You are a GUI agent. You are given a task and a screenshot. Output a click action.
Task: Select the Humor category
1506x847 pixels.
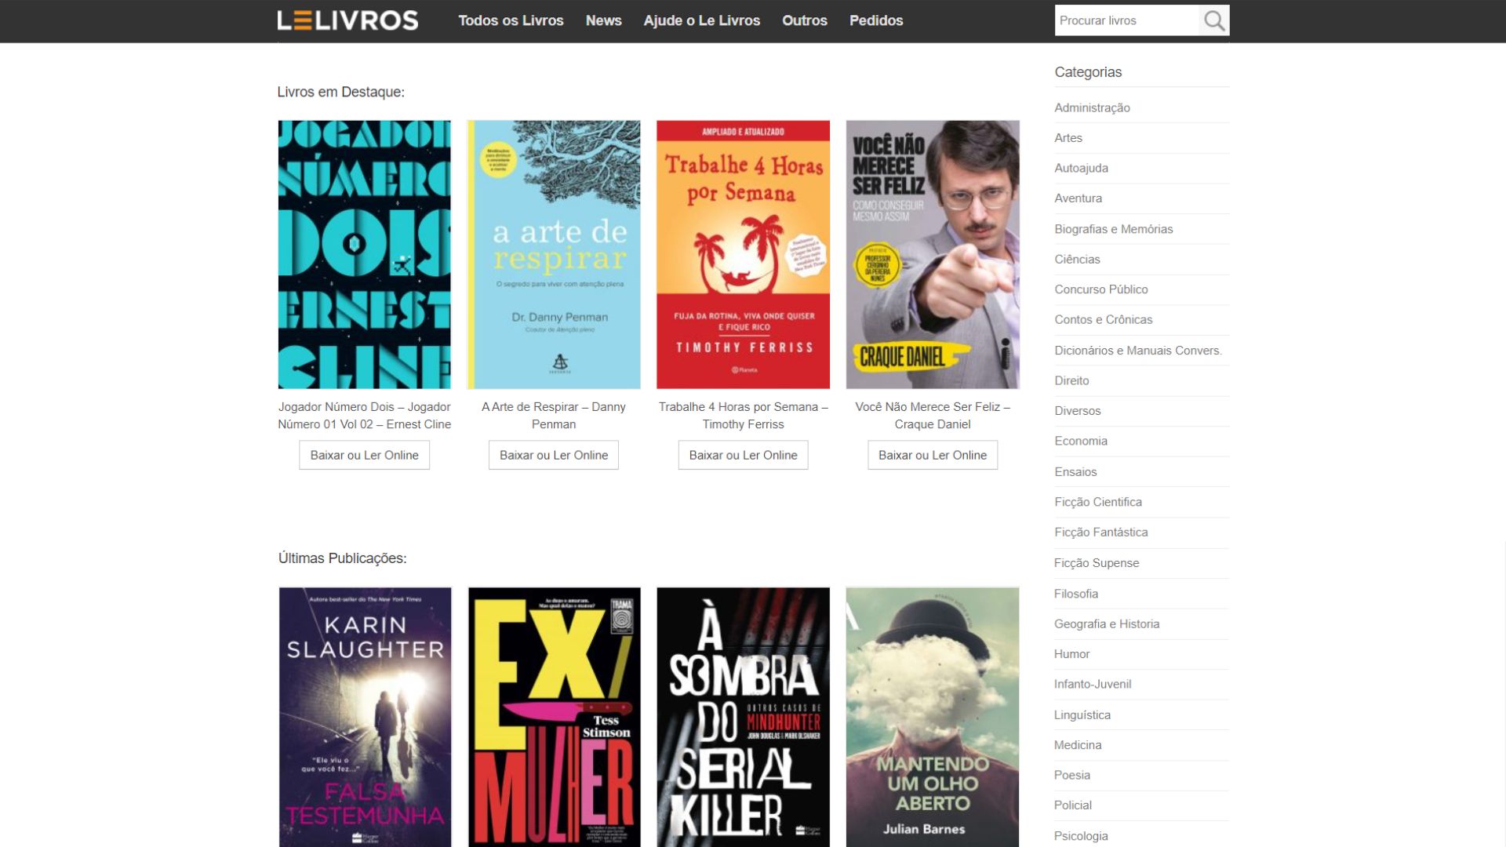(x=1071, y=654)
